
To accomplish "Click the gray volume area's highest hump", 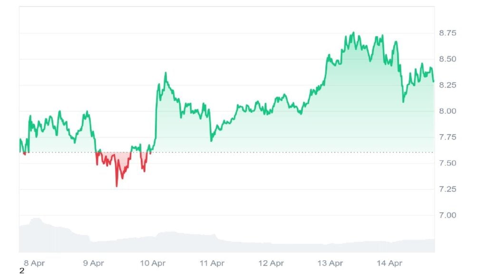I will pos(35,220).
